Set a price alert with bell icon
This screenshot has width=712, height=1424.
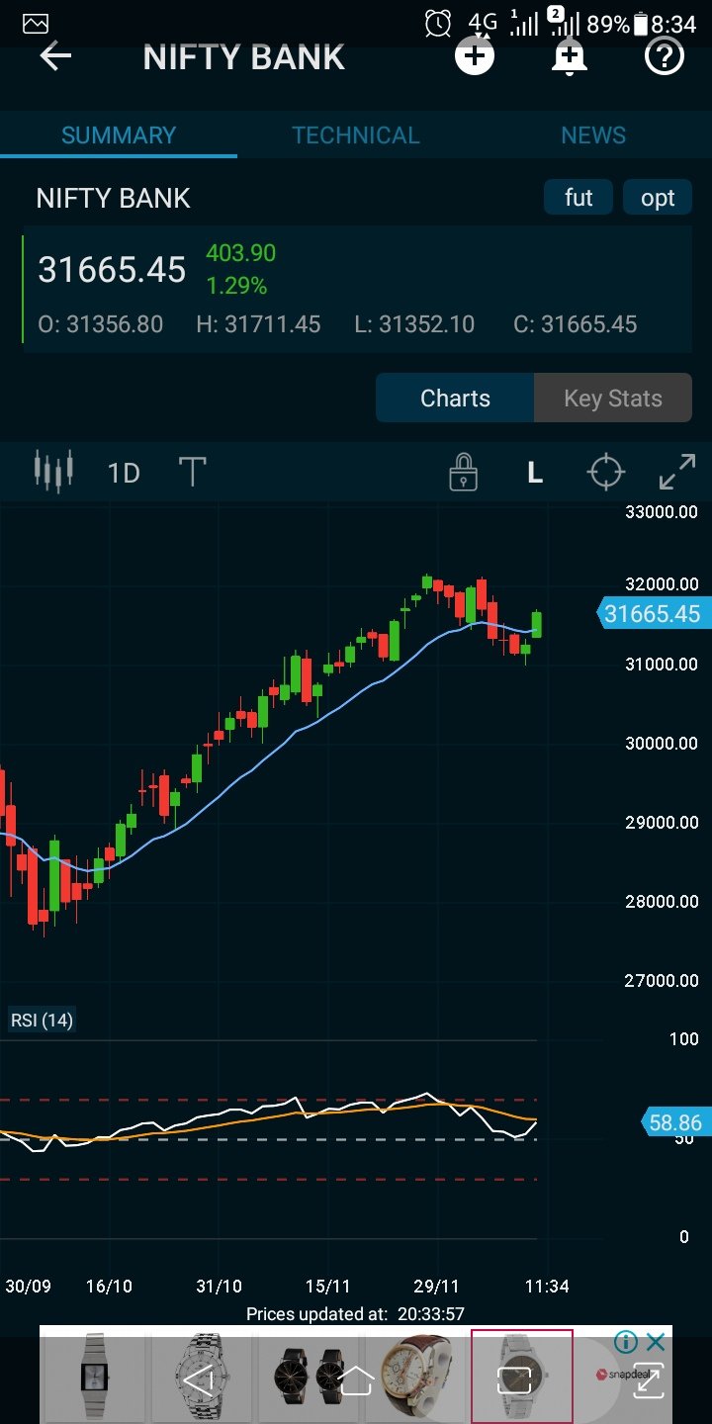[x=569, y=57]
